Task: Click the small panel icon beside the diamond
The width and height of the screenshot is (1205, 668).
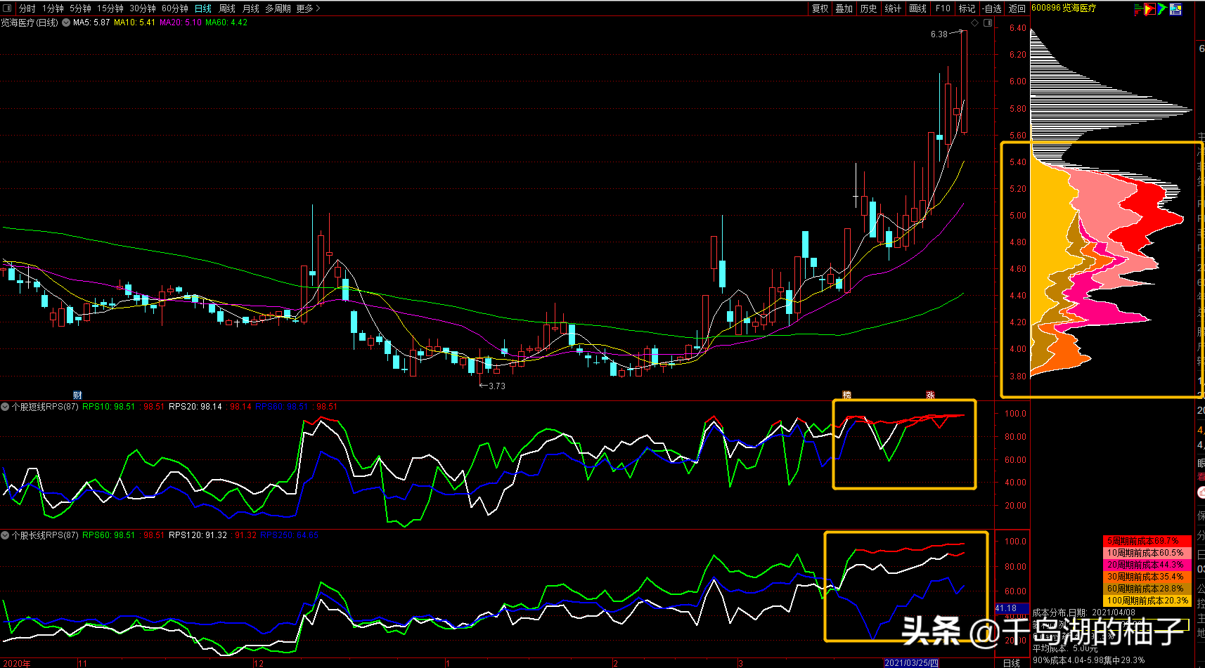Action: point(988,23)
